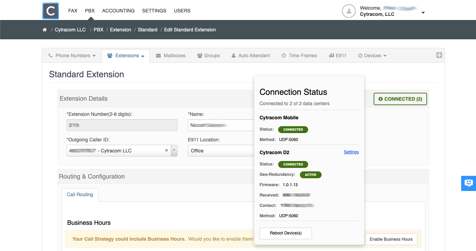The height and width of the screenshot is (251, 476).
Task: Expand the Devices dropdown tab
Action: point(372,56)
